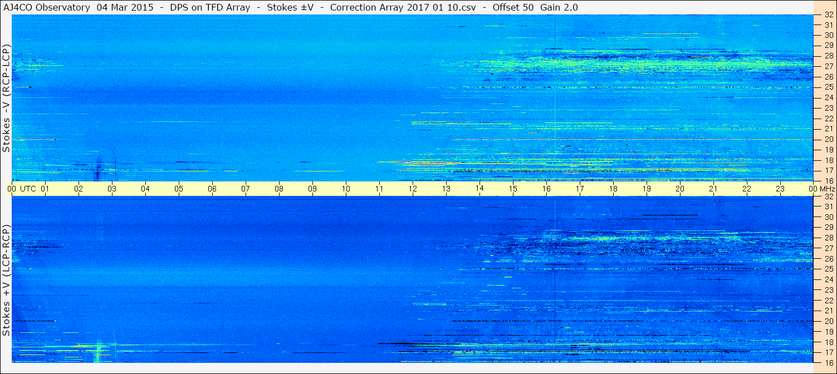Image resolution: width=837 pixels, height=374 pixels.
Task: Click the 13 hour marker on time axis
Action: (446, 189)
